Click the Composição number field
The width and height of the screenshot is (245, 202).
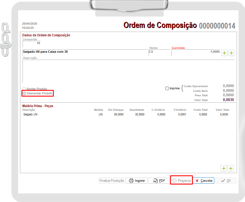pos(31,44)
